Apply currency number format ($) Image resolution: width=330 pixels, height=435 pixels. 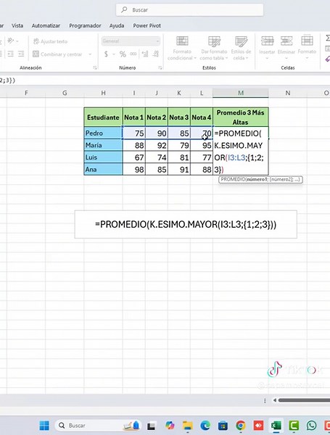coord(106,54)
